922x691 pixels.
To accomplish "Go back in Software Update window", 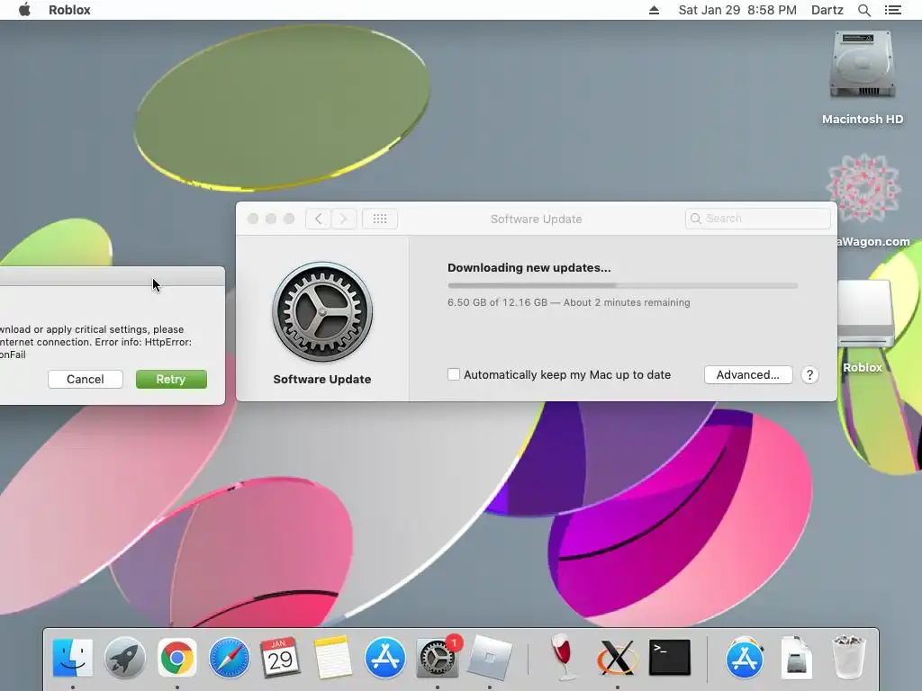I will [x=318, y=220].
